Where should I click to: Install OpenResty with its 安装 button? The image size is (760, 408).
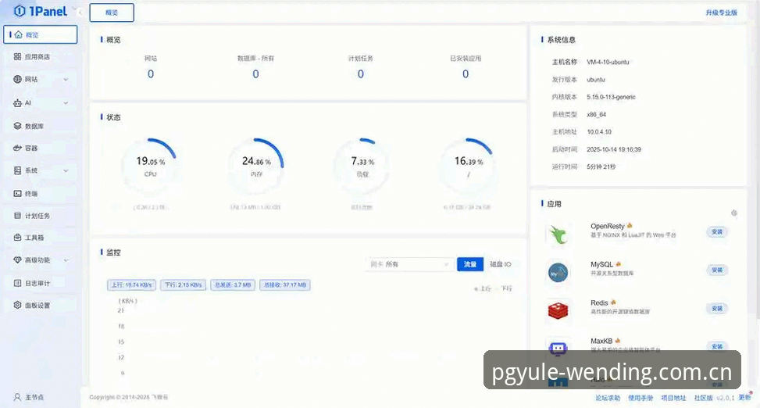click(717, 232)
